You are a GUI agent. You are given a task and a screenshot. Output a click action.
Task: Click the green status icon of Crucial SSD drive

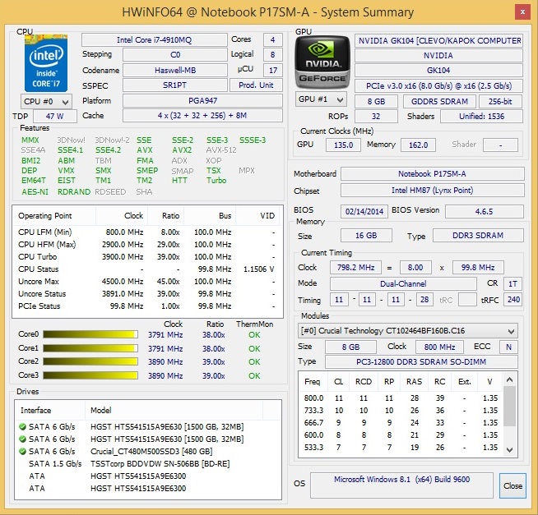pyautogui.click(x=23, y=451)
